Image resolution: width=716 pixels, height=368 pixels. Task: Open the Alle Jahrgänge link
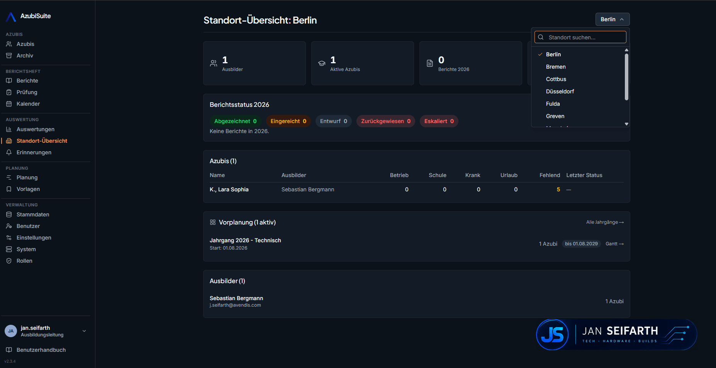(x=605, y=222)
